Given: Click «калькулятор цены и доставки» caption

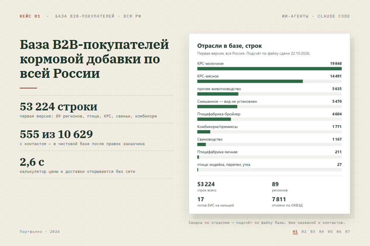Looking at the screenshot, I should coord(77,172).
